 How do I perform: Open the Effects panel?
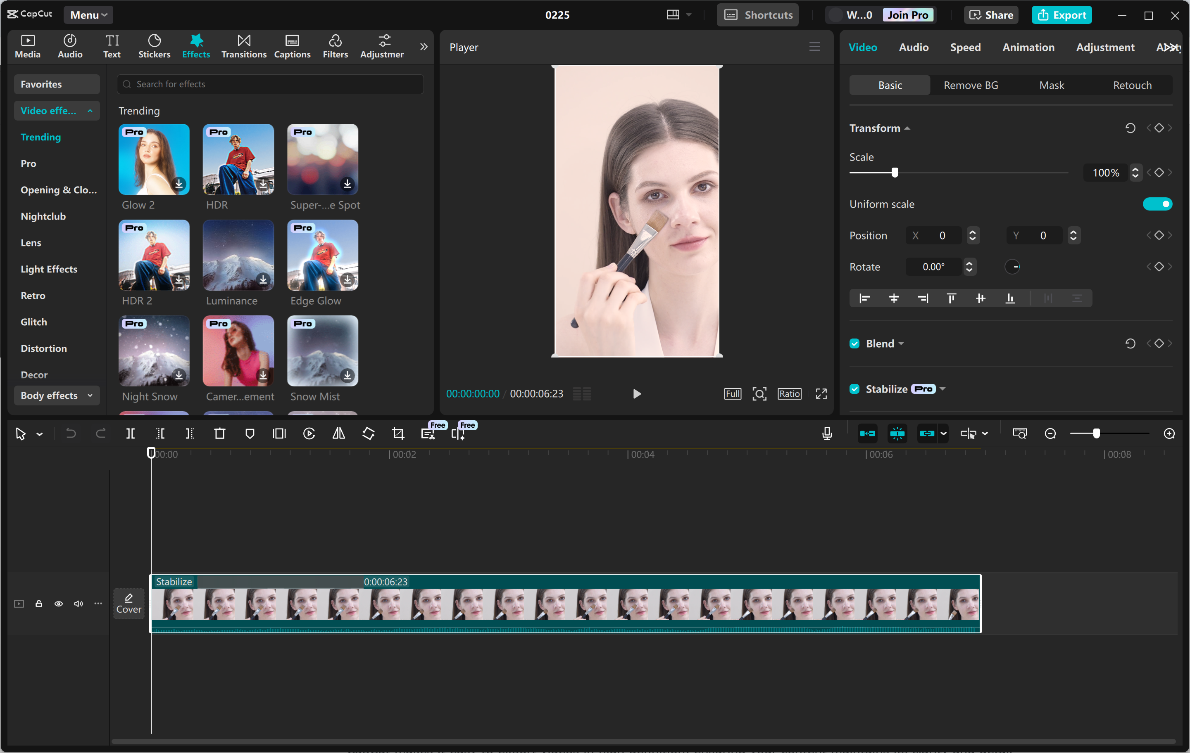click(x=196, y=46)
